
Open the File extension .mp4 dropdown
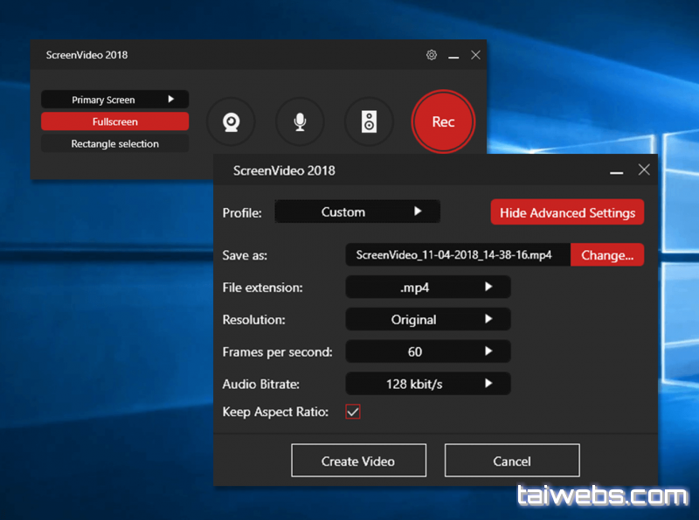pos(428,287)
